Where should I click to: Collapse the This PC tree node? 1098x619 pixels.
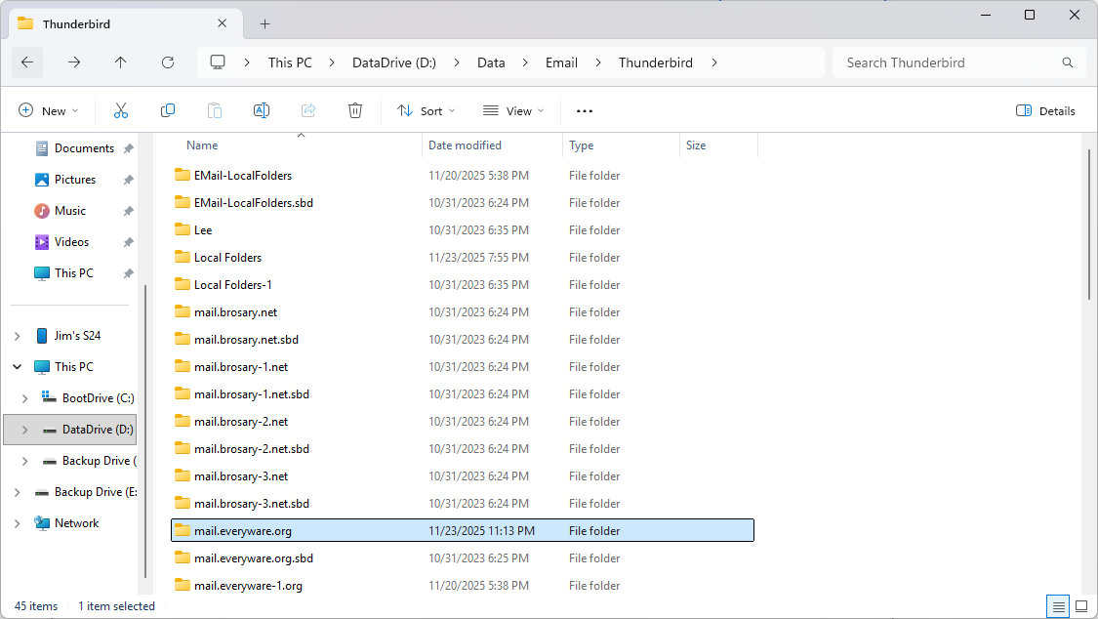(18, 367)
